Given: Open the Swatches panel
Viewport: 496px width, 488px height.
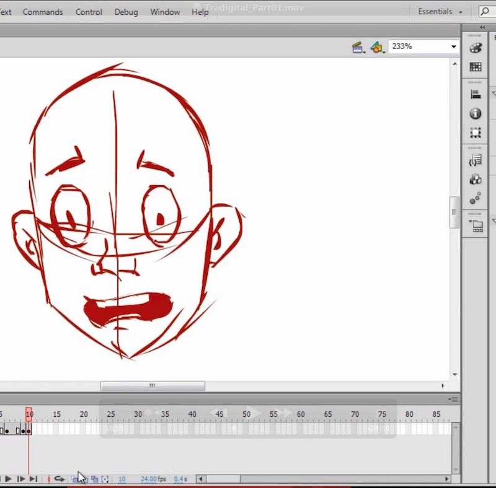Looking at the screenshot, I should tap(475, 67).
